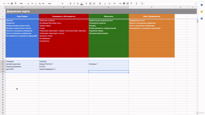Activate the paint format tool

click(x=16, y=4)
